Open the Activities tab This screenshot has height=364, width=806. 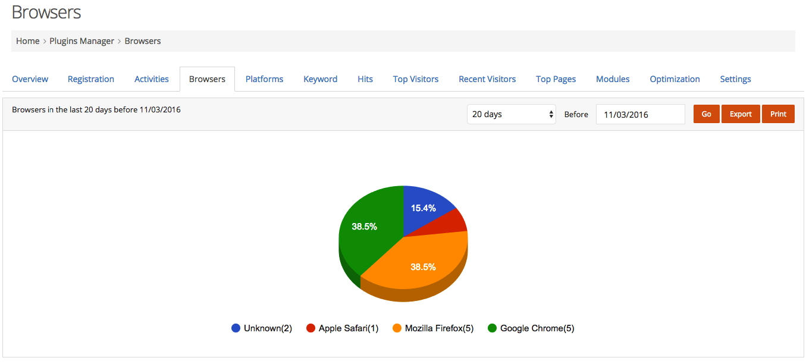click(152, 79)
